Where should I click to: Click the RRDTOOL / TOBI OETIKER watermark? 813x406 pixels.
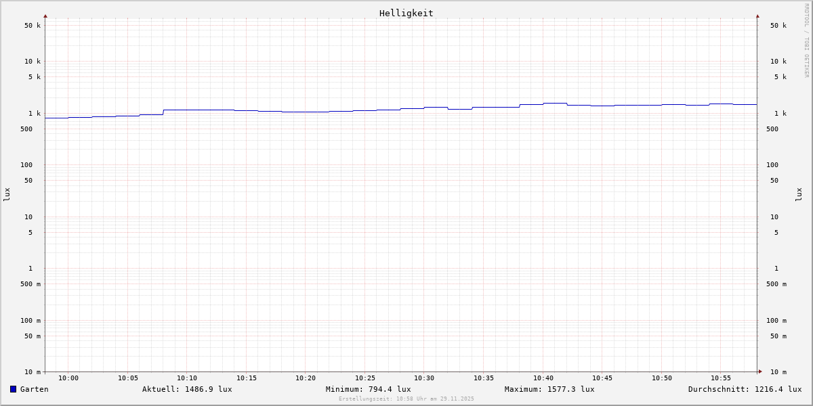(806, 41)
